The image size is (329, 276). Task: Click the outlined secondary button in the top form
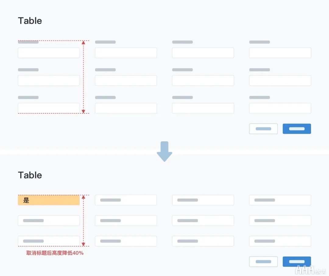263,129
